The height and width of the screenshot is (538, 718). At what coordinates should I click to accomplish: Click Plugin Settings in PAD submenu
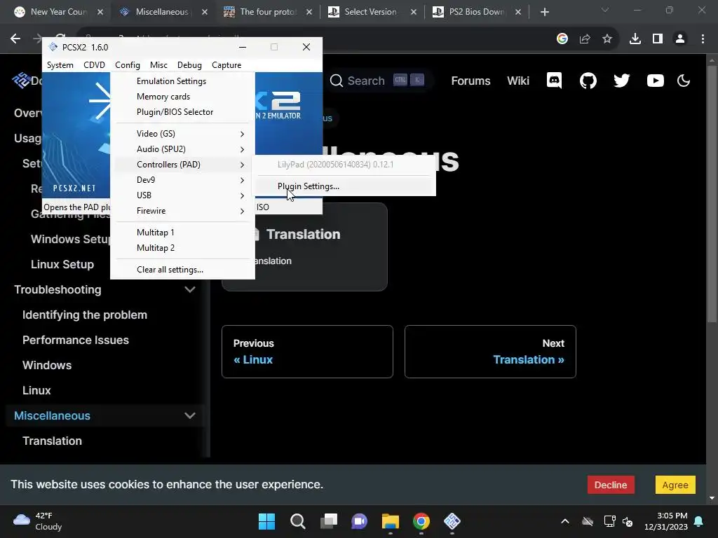(345, 186)
